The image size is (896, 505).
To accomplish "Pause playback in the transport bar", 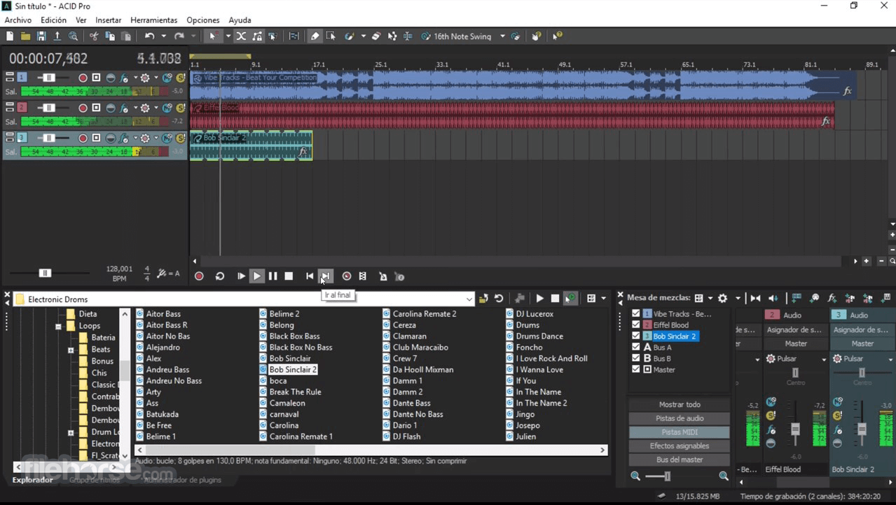I will click(273, 276).
